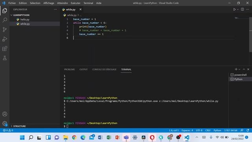The image size is (252, 142).
Task: Open Opera browser from the taskbar
Action: tap(152, 138)
